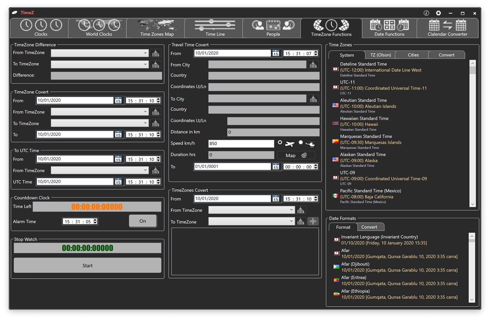This screenshot has width=490, height=320.
Task: Open calendar for TimeZone Covert From date
Action: click(x=118, y=100)
